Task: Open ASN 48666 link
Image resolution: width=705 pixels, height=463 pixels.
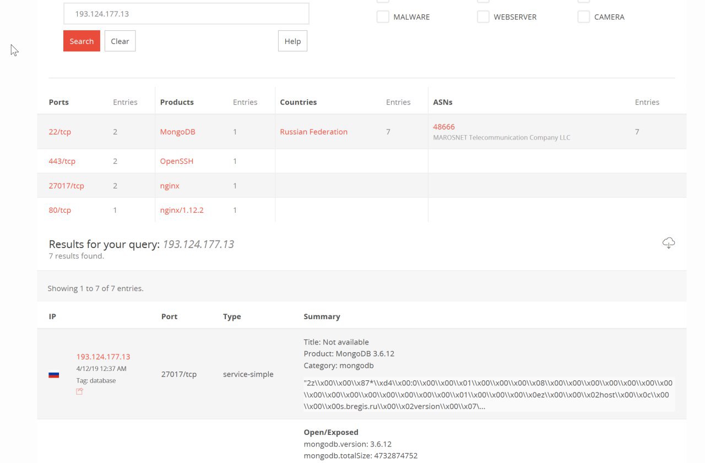Action: click(444, 127)
